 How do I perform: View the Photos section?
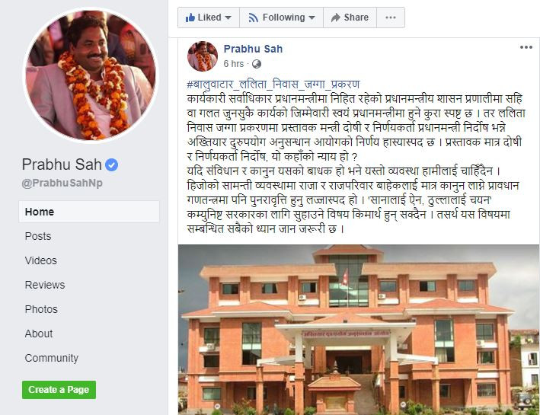coord(41,309)
